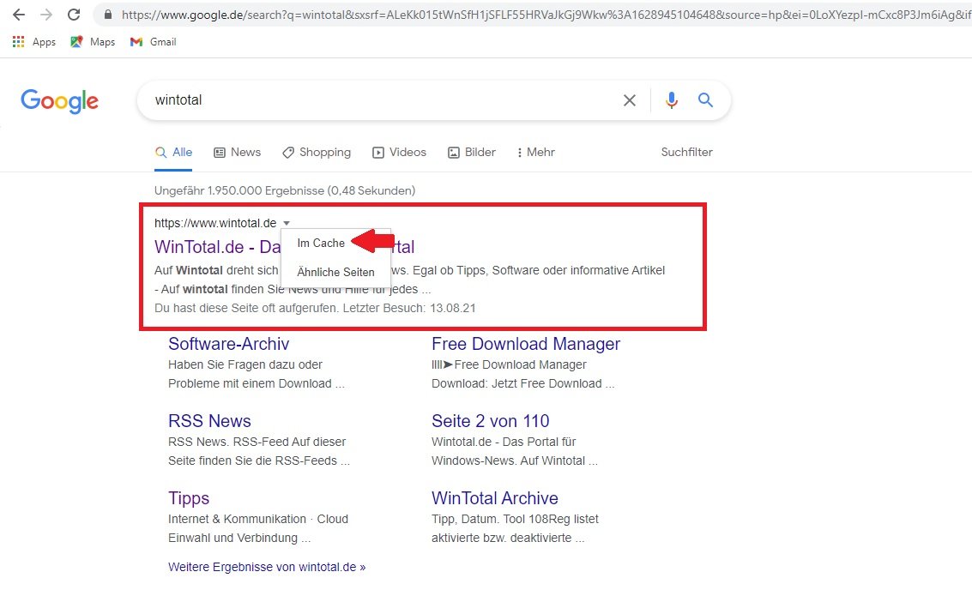Click the browser back arrow
Image resolution: width=972 pixels, height=602 pixels.
[19, 15]
